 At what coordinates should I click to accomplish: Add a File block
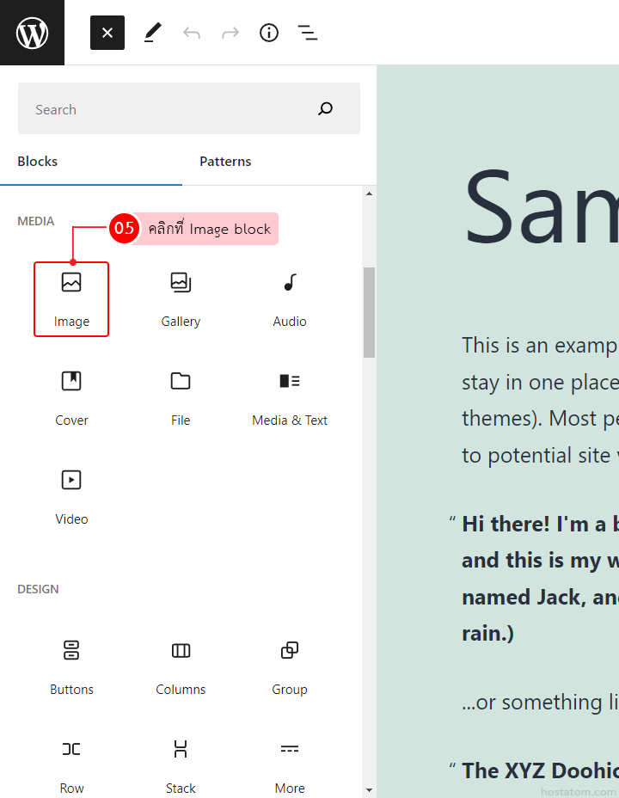click(181, 397)
